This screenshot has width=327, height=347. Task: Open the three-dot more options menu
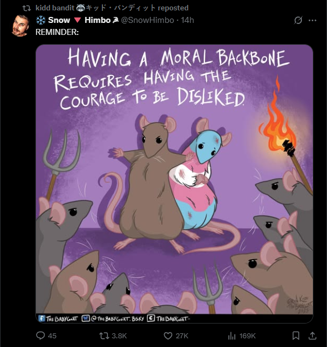coord(312,20)
